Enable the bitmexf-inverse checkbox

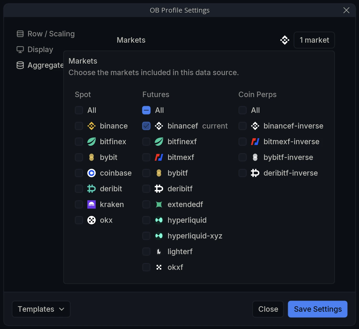pos(243,142)
